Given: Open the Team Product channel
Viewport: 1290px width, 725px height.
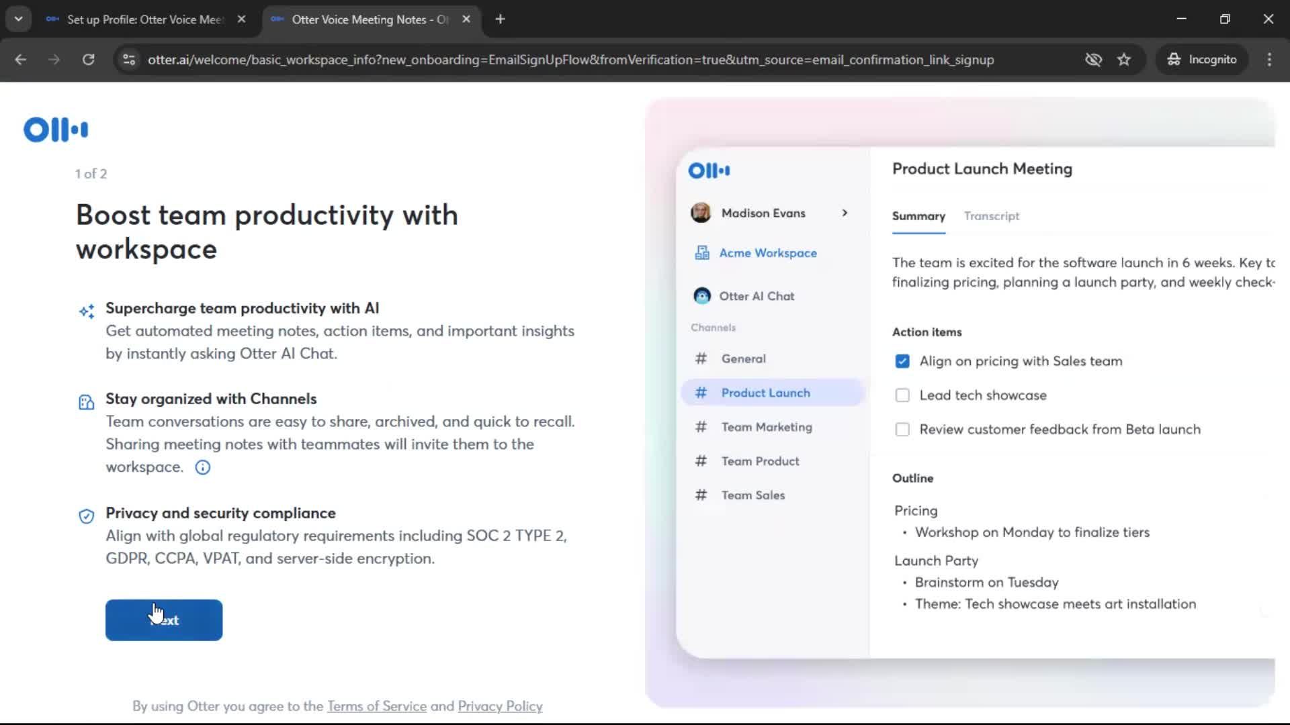Looking at the screenshot, I should [760, 461].
